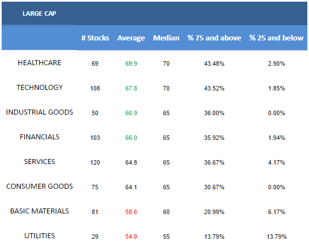Viewport: 309px width, 250px height.
Task: Select the FINANCIALS row label
Action: (x=39, y=137)
